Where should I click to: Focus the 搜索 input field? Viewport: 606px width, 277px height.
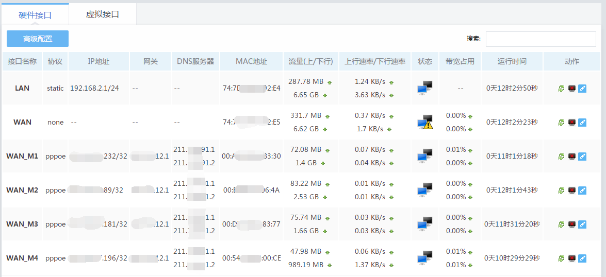(x=541, y=39)
